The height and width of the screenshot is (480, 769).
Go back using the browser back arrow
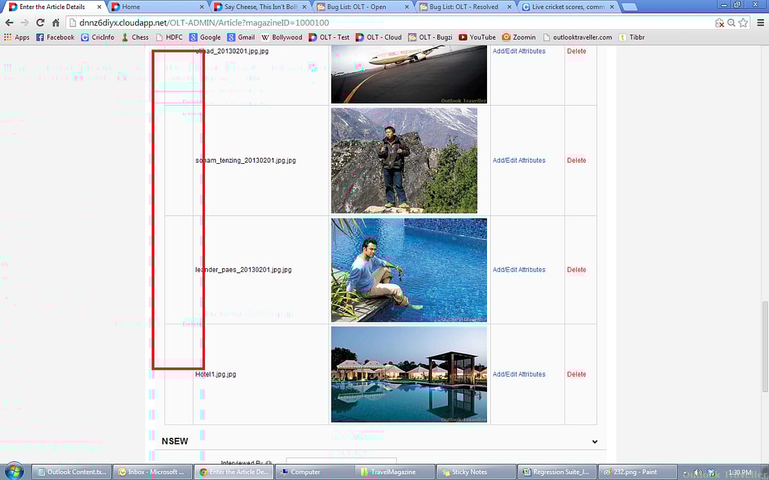(x=9, y=22)
